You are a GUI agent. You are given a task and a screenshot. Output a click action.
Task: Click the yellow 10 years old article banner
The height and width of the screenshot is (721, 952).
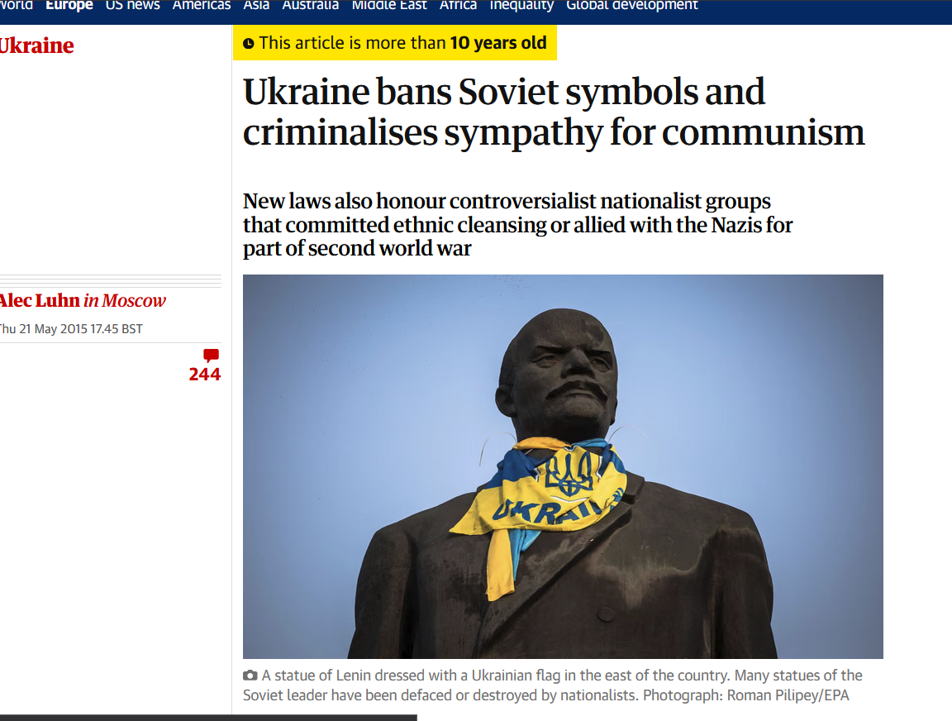(395, 43)
